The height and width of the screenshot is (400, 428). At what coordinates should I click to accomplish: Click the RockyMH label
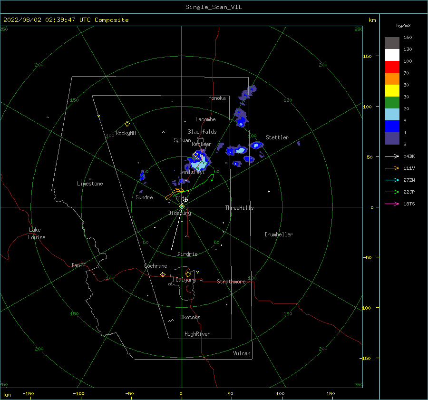click(x=126, y=133)
